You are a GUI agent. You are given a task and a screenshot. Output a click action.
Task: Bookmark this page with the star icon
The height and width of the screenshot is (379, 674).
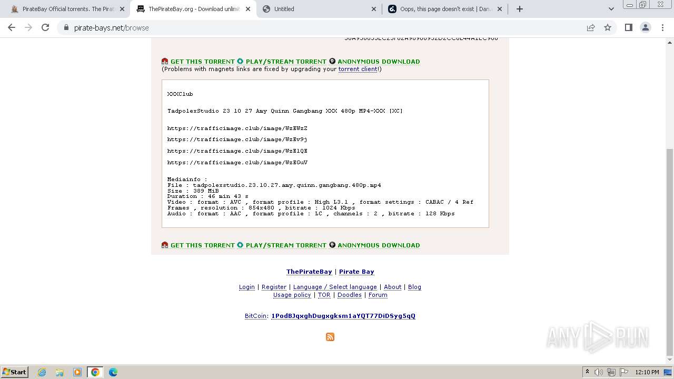point(608,27)
